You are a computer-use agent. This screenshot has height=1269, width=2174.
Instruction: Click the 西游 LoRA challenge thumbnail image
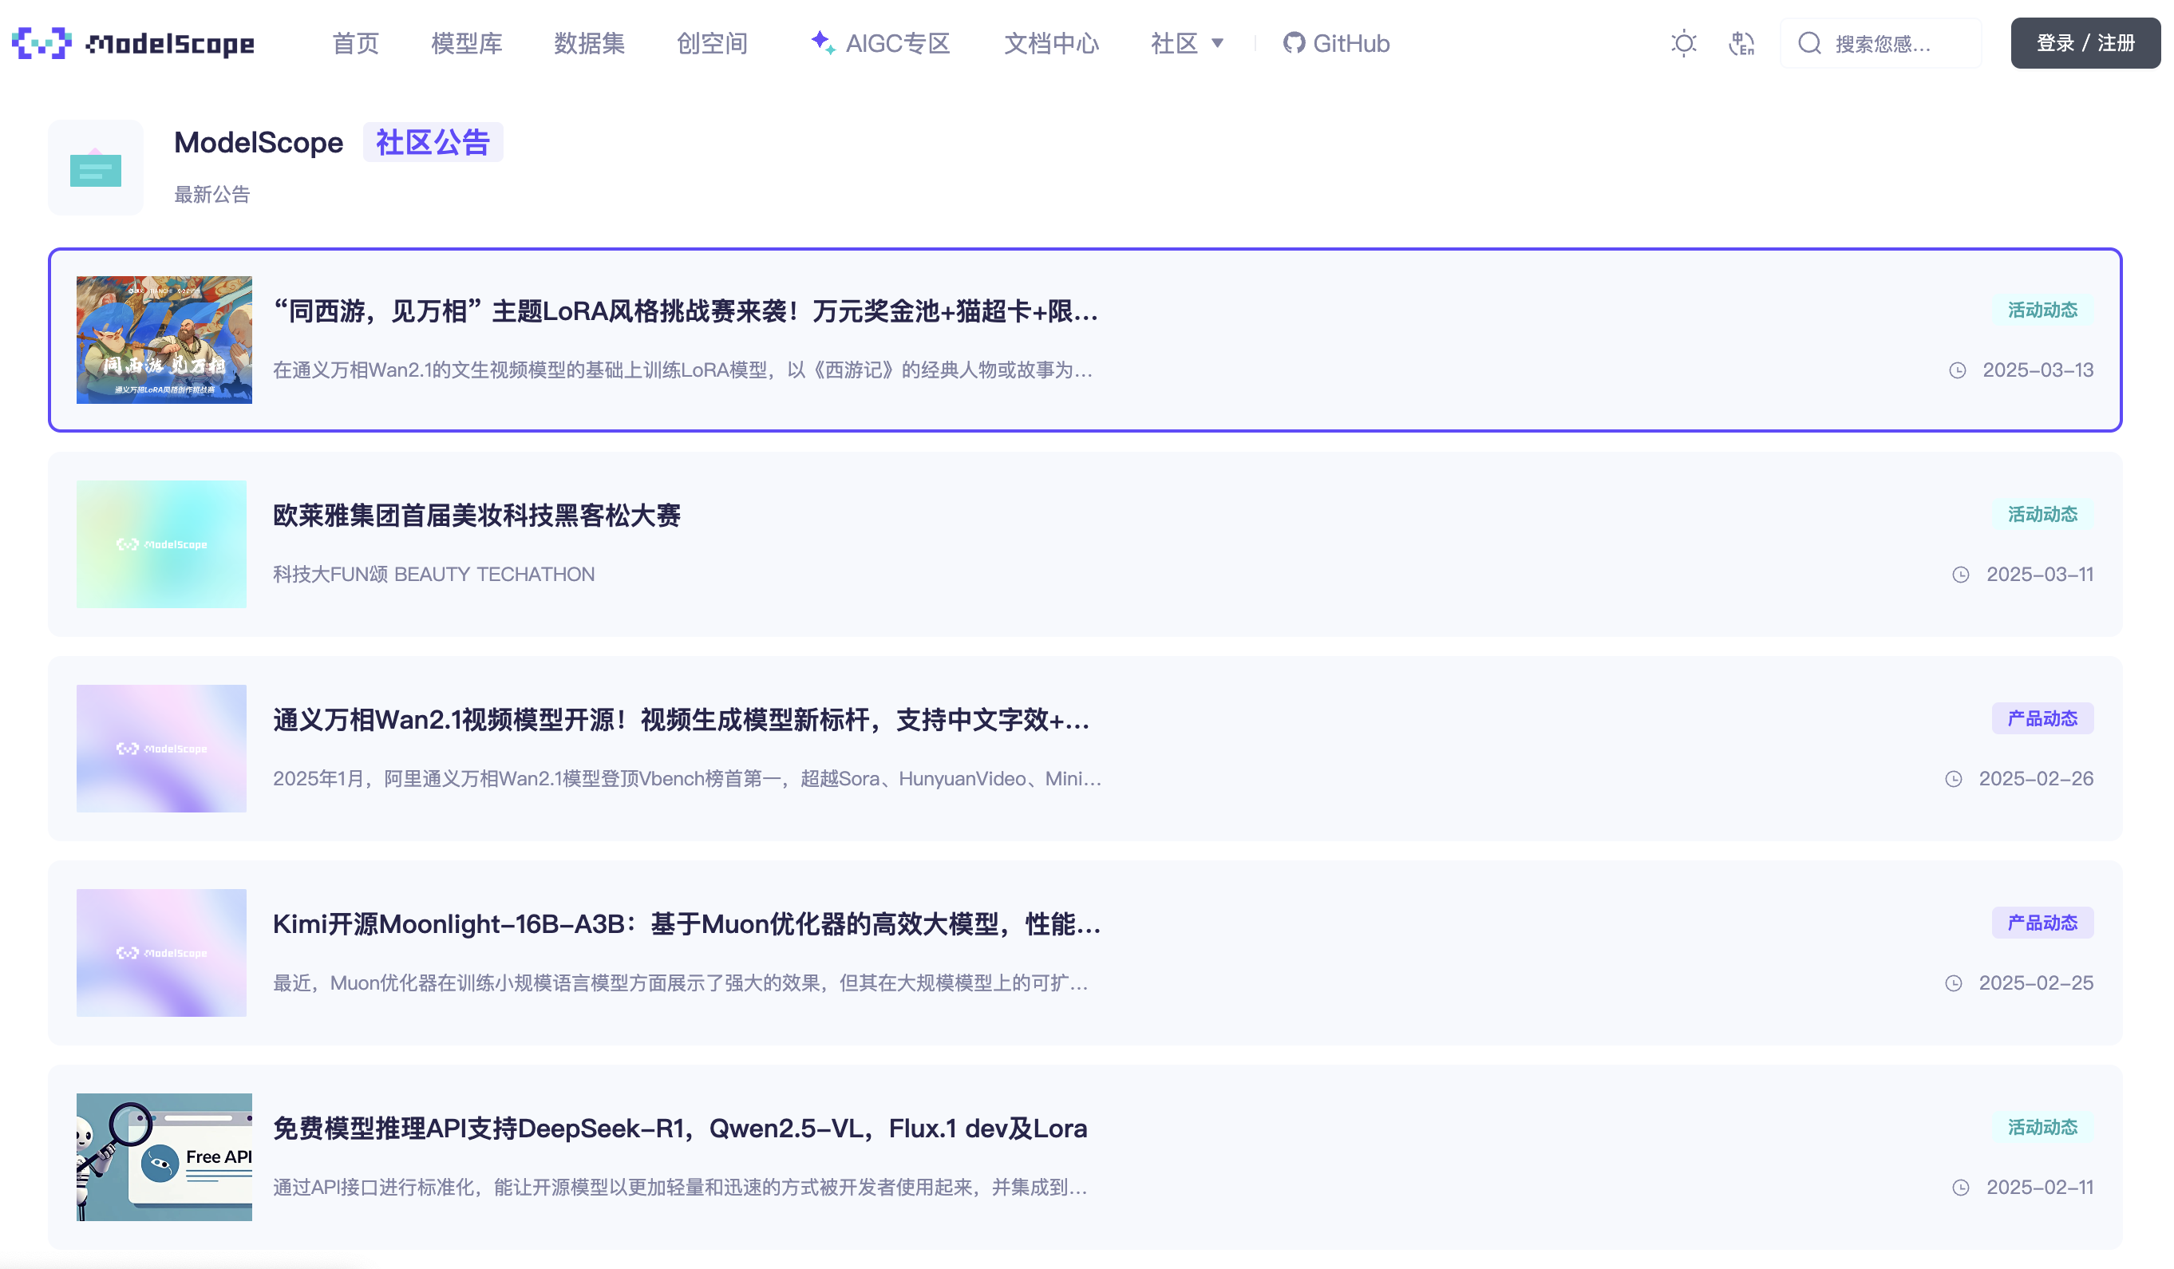coord(164,340)
